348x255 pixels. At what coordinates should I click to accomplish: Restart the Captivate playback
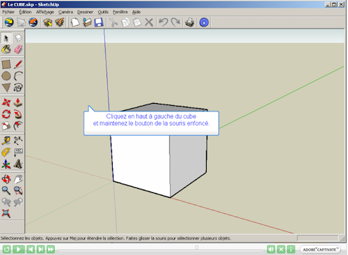6,249
